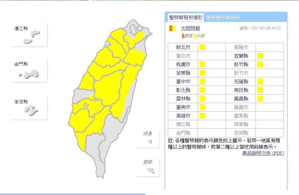Choose 高雄市 in the warning table

tap(183, 116)
